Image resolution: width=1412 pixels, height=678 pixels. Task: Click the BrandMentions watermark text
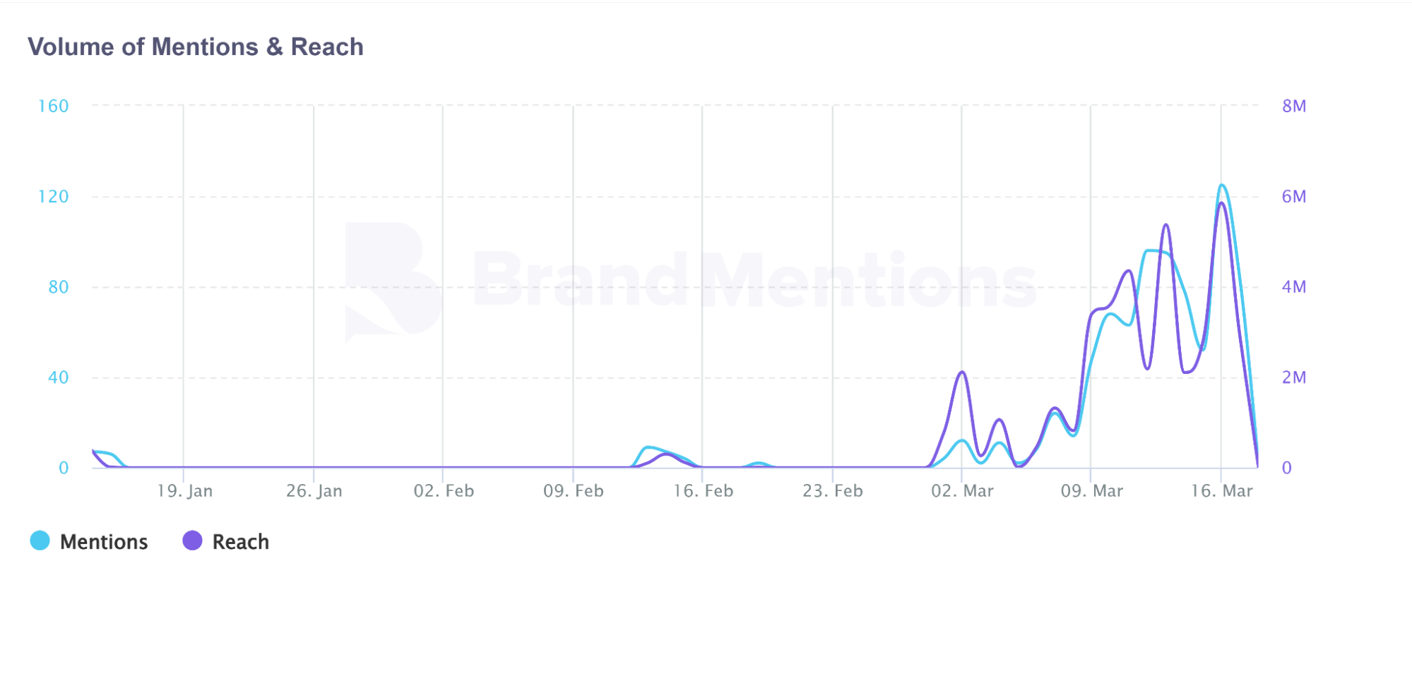tap(753, 281)
